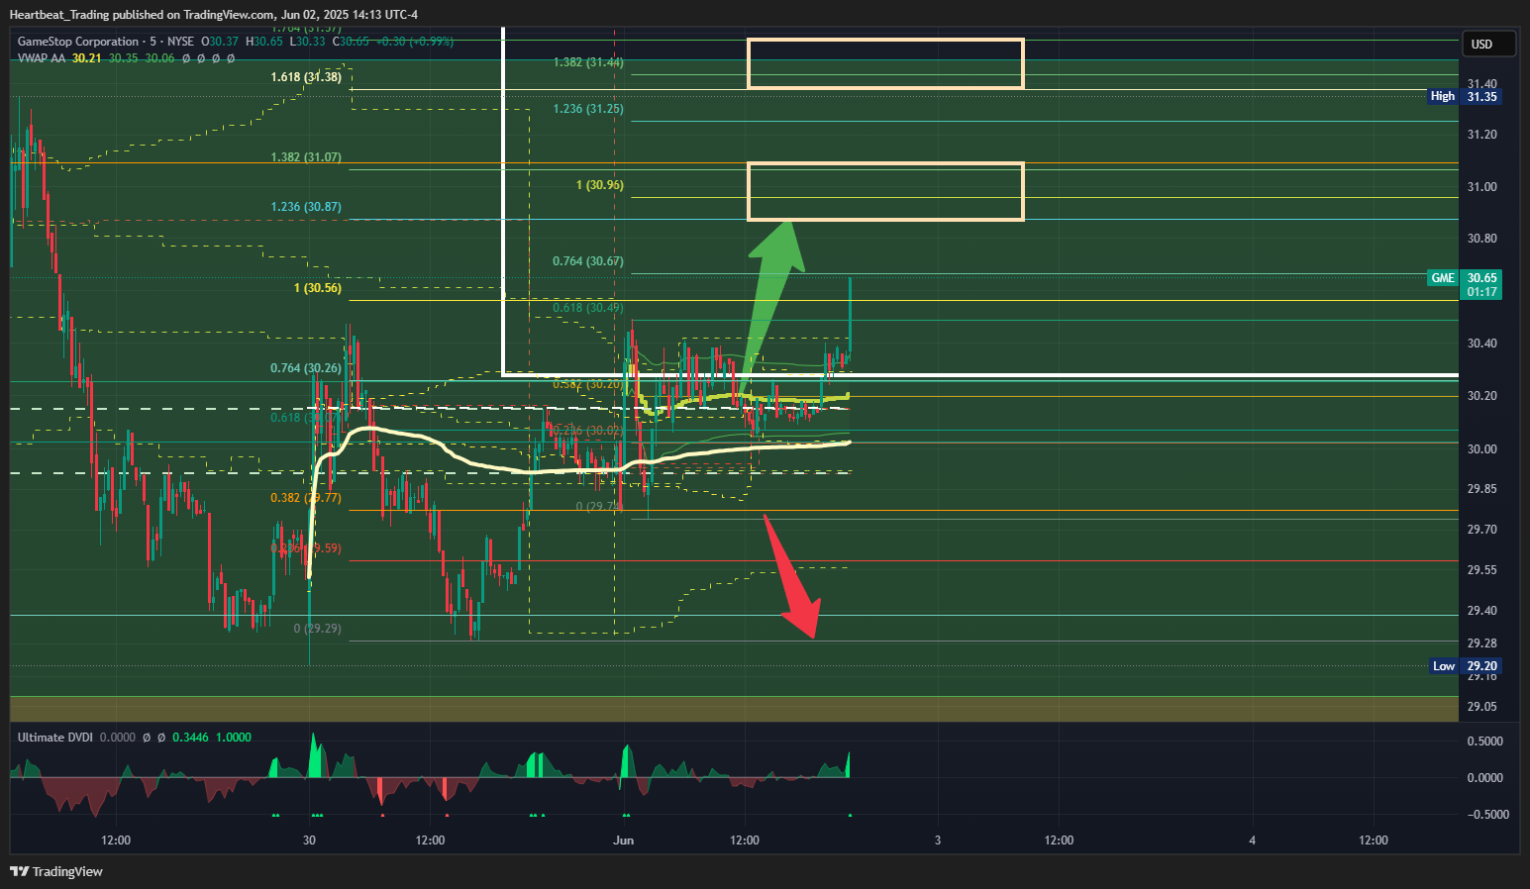Click the 0.3446 DVDI legend value
The height and width of the screenshot is (889, 1530).
190,738
